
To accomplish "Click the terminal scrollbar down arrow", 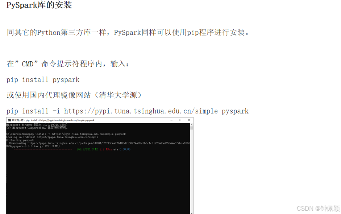I will pos(192,213).
